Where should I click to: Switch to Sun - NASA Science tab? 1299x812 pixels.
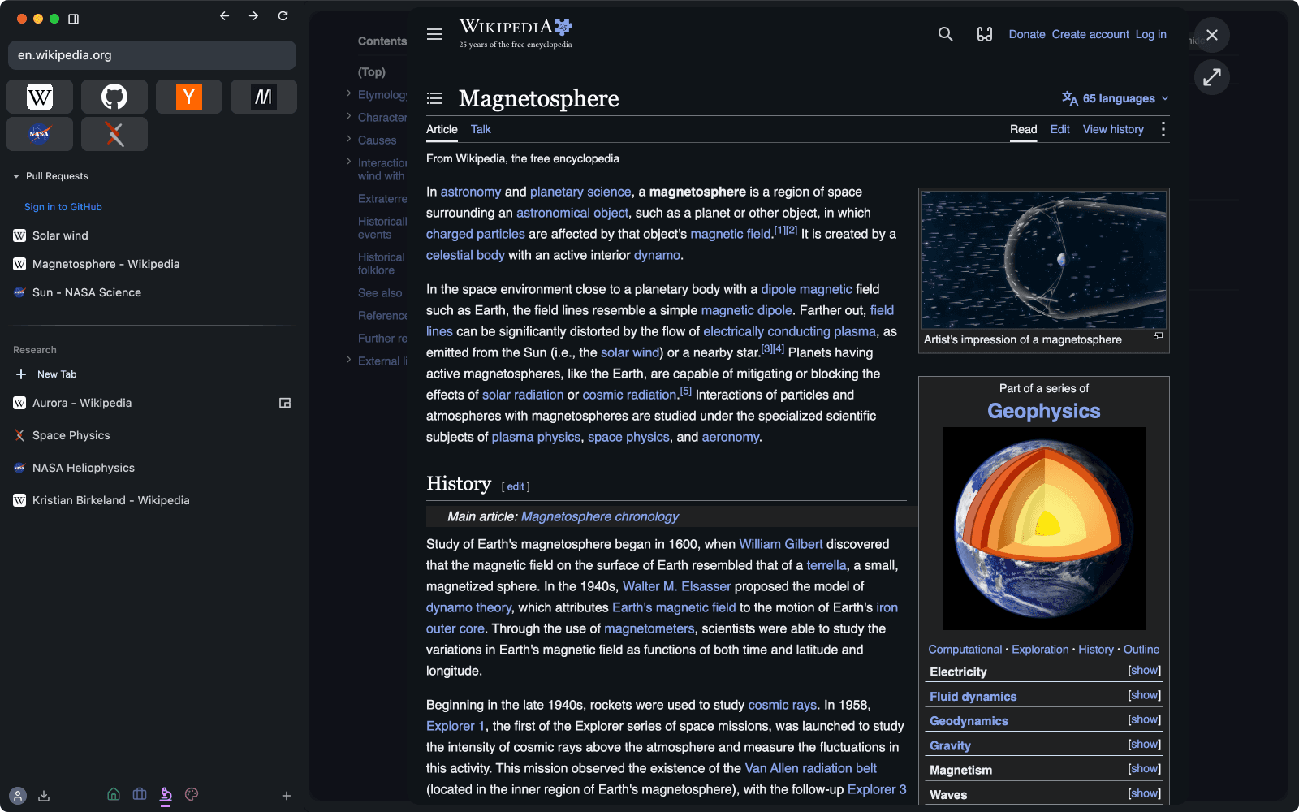[x=152, y=292]
